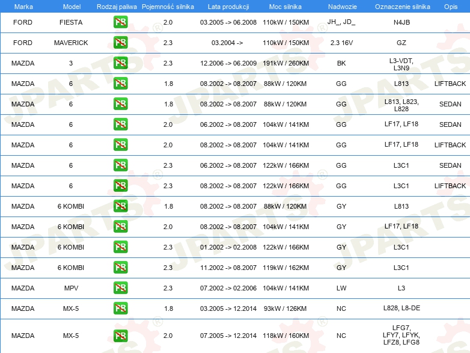Click the fuel icon in the Mazda MPV row
This screenshot has height=353, width=470.
(x=120, y=288)
